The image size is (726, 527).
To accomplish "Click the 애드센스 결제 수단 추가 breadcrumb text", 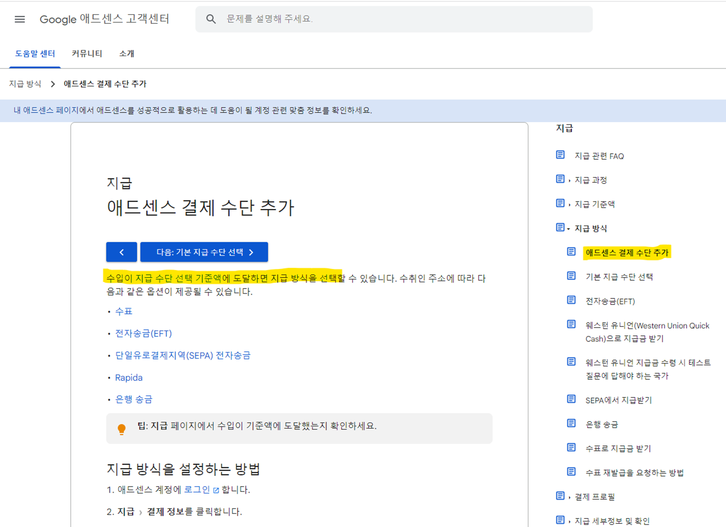I will pyautogui.click(x=105, y=84).
